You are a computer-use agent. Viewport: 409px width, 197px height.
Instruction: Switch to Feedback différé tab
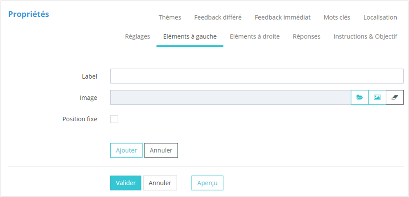(x=217, y=18)
